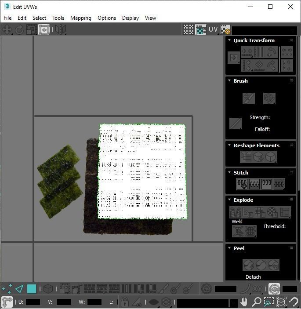The image size is (301, 309).
Task: Select the Paint Move brush
Action: 249,98
